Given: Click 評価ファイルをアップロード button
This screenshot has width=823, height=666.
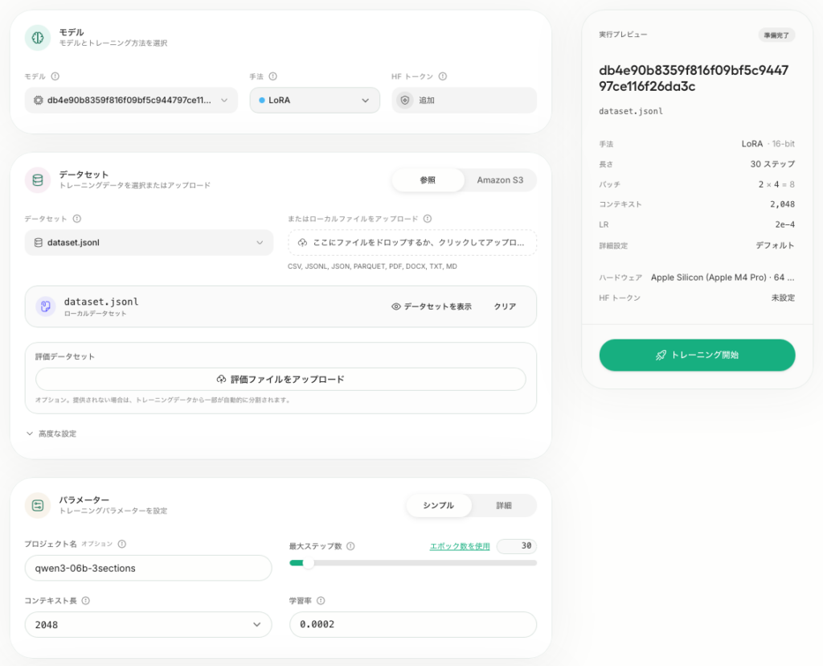Looking at the screenshot, I should tap(280, 379).
